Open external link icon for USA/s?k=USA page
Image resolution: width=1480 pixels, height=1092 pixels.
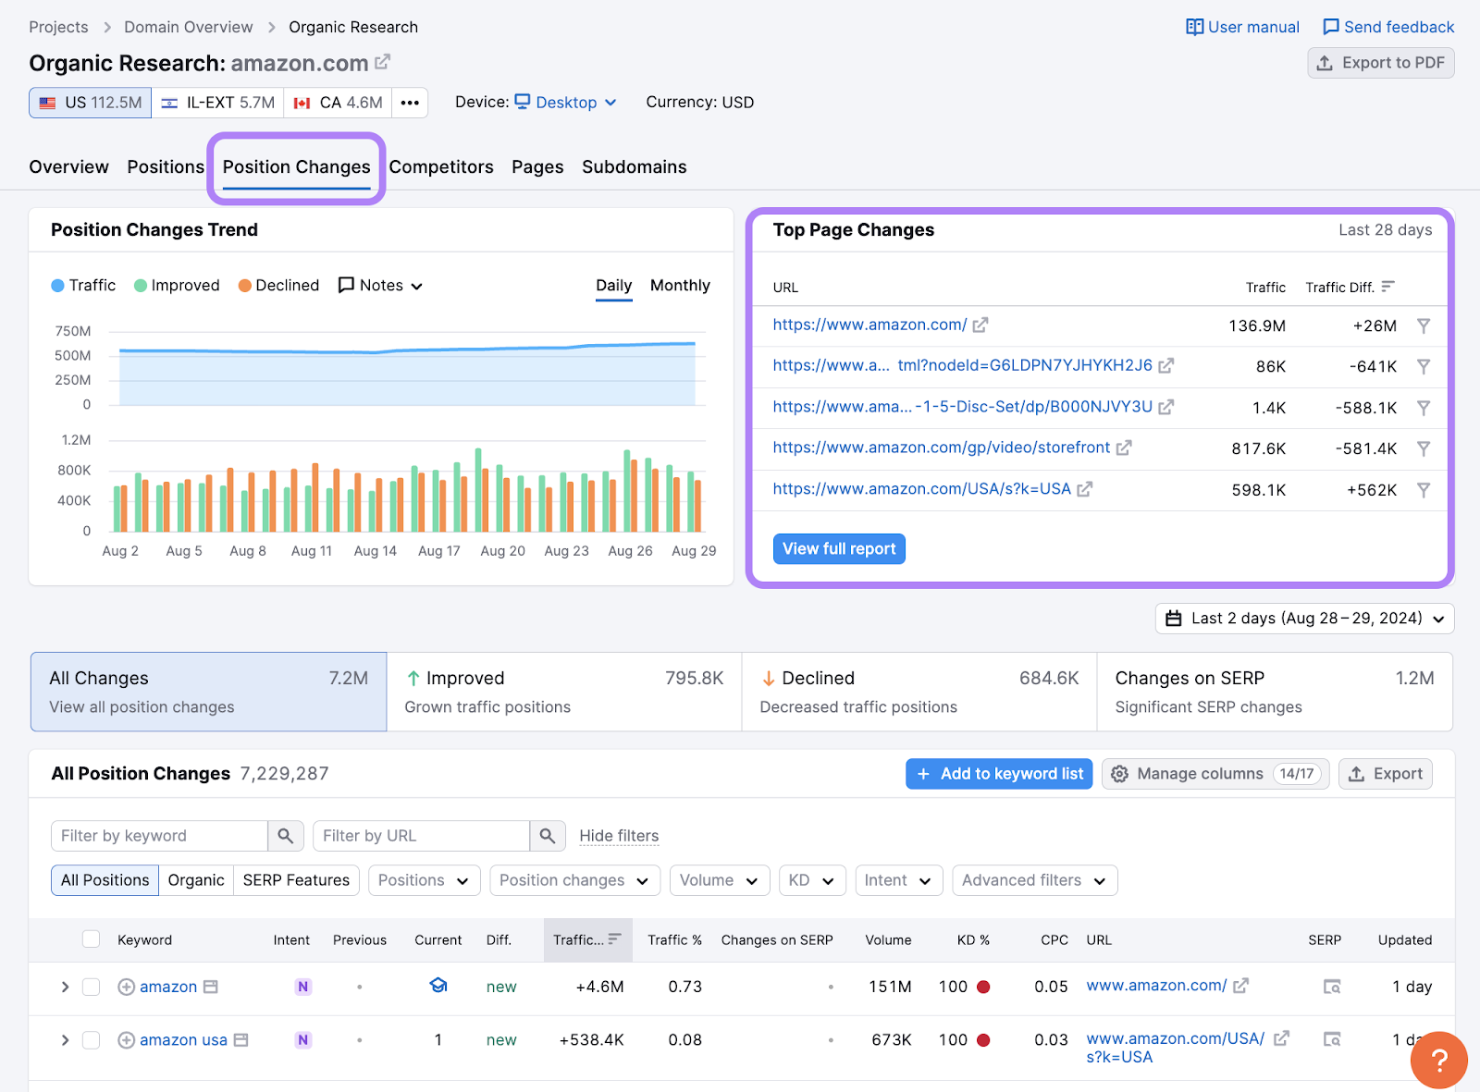pyautogui.click(x=1085, y=489)
